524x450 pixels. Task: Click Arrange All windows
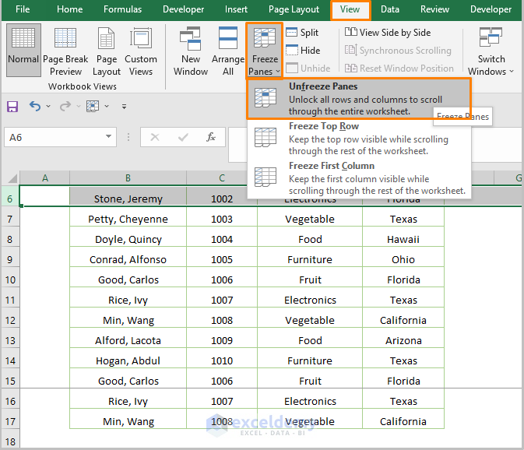228,52
